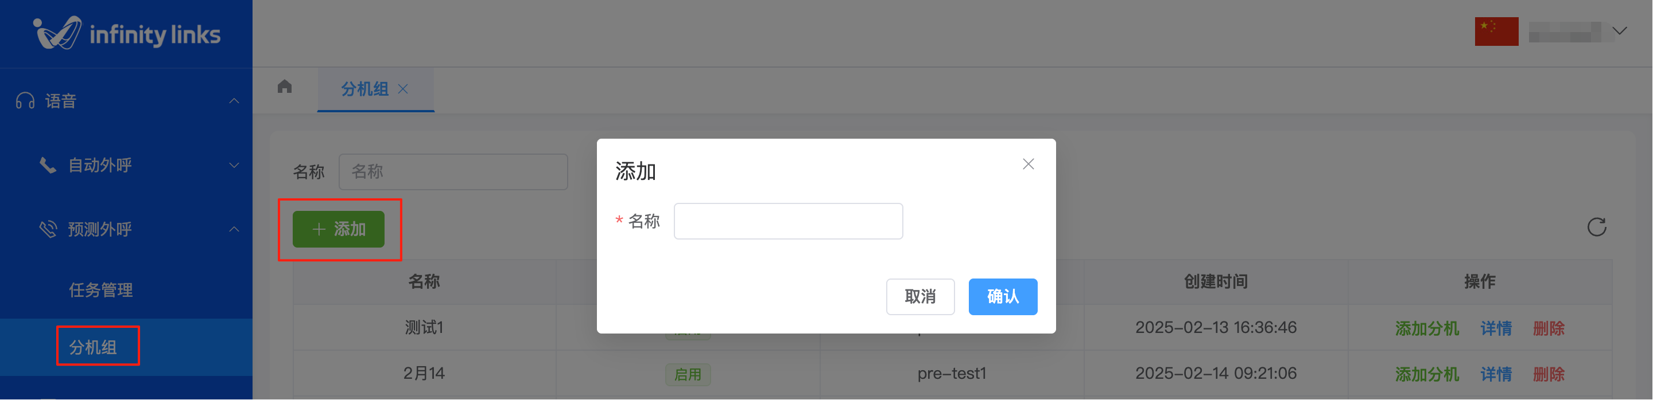Collapse the 语音 menu section
This screenshot has width=1653, height=400.
(x=234, y=101)
